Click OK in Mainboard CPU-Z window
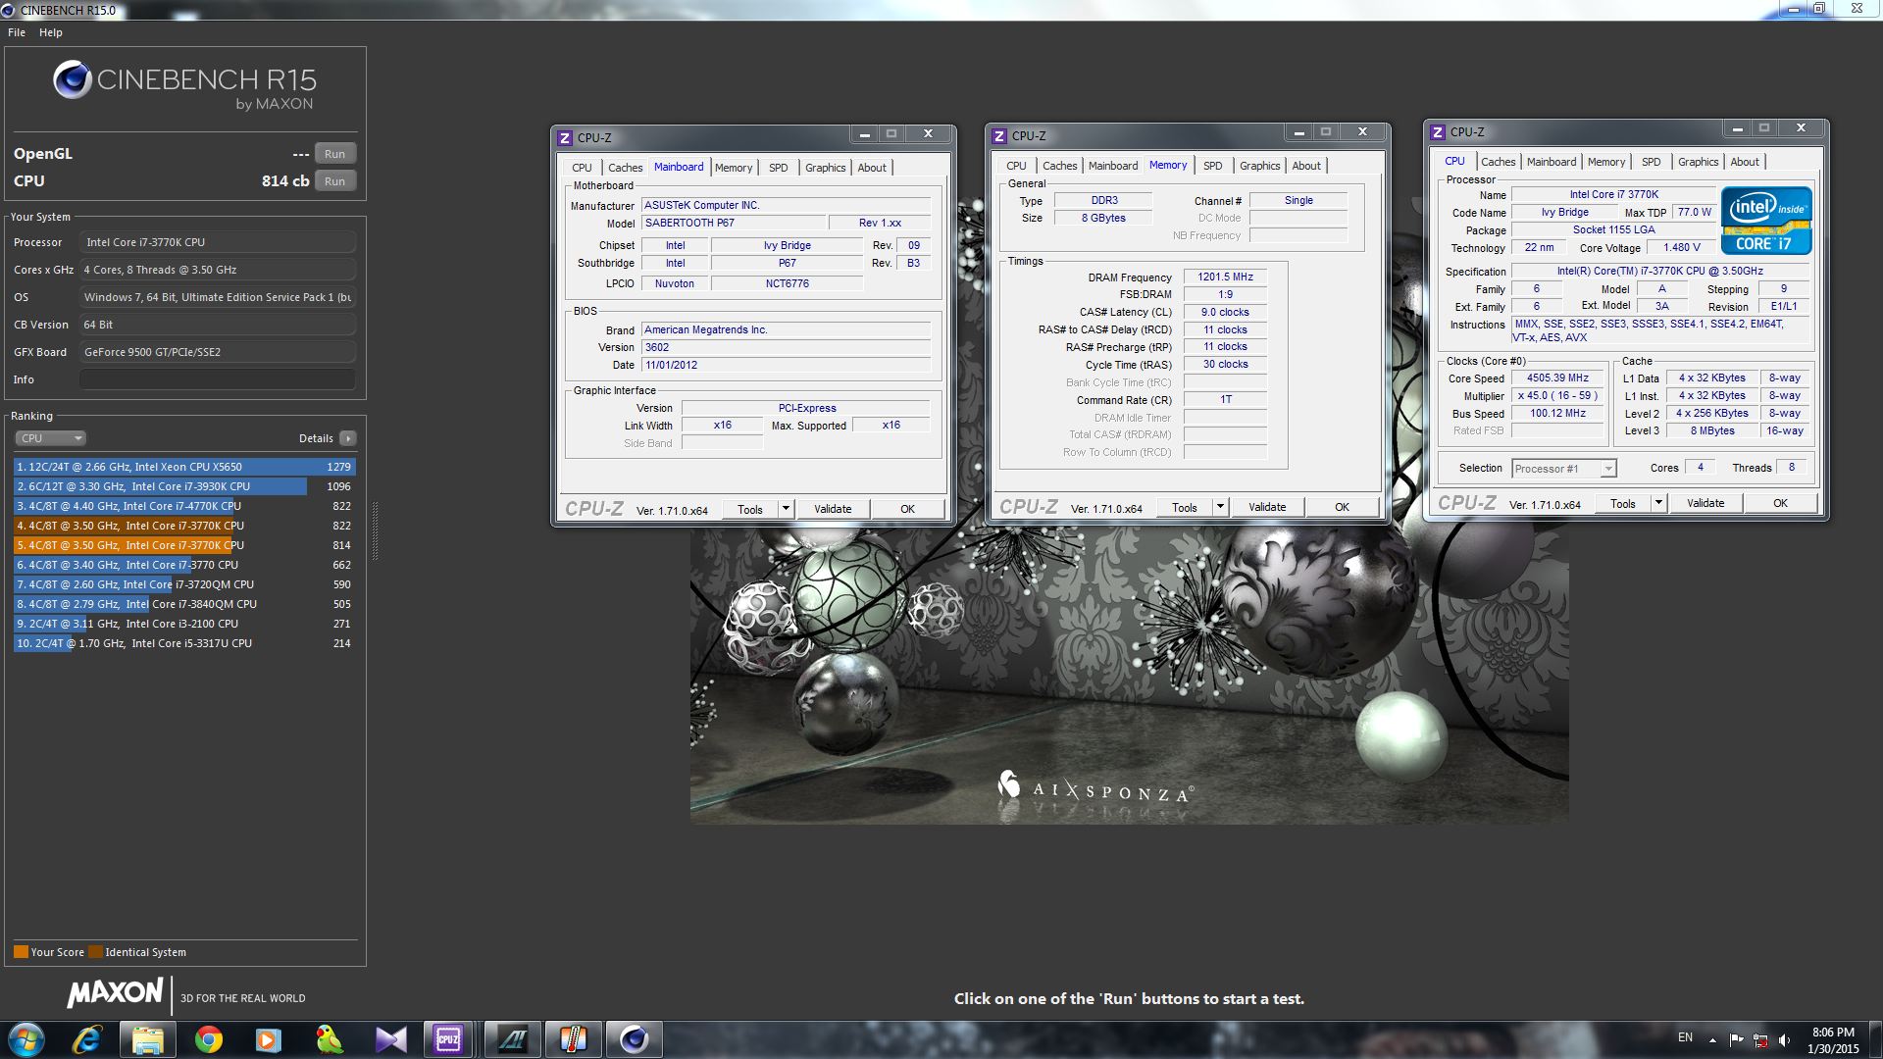The width and height of the screenshot is (1883, 1059). pyautogui.click(x=907, y=509)
